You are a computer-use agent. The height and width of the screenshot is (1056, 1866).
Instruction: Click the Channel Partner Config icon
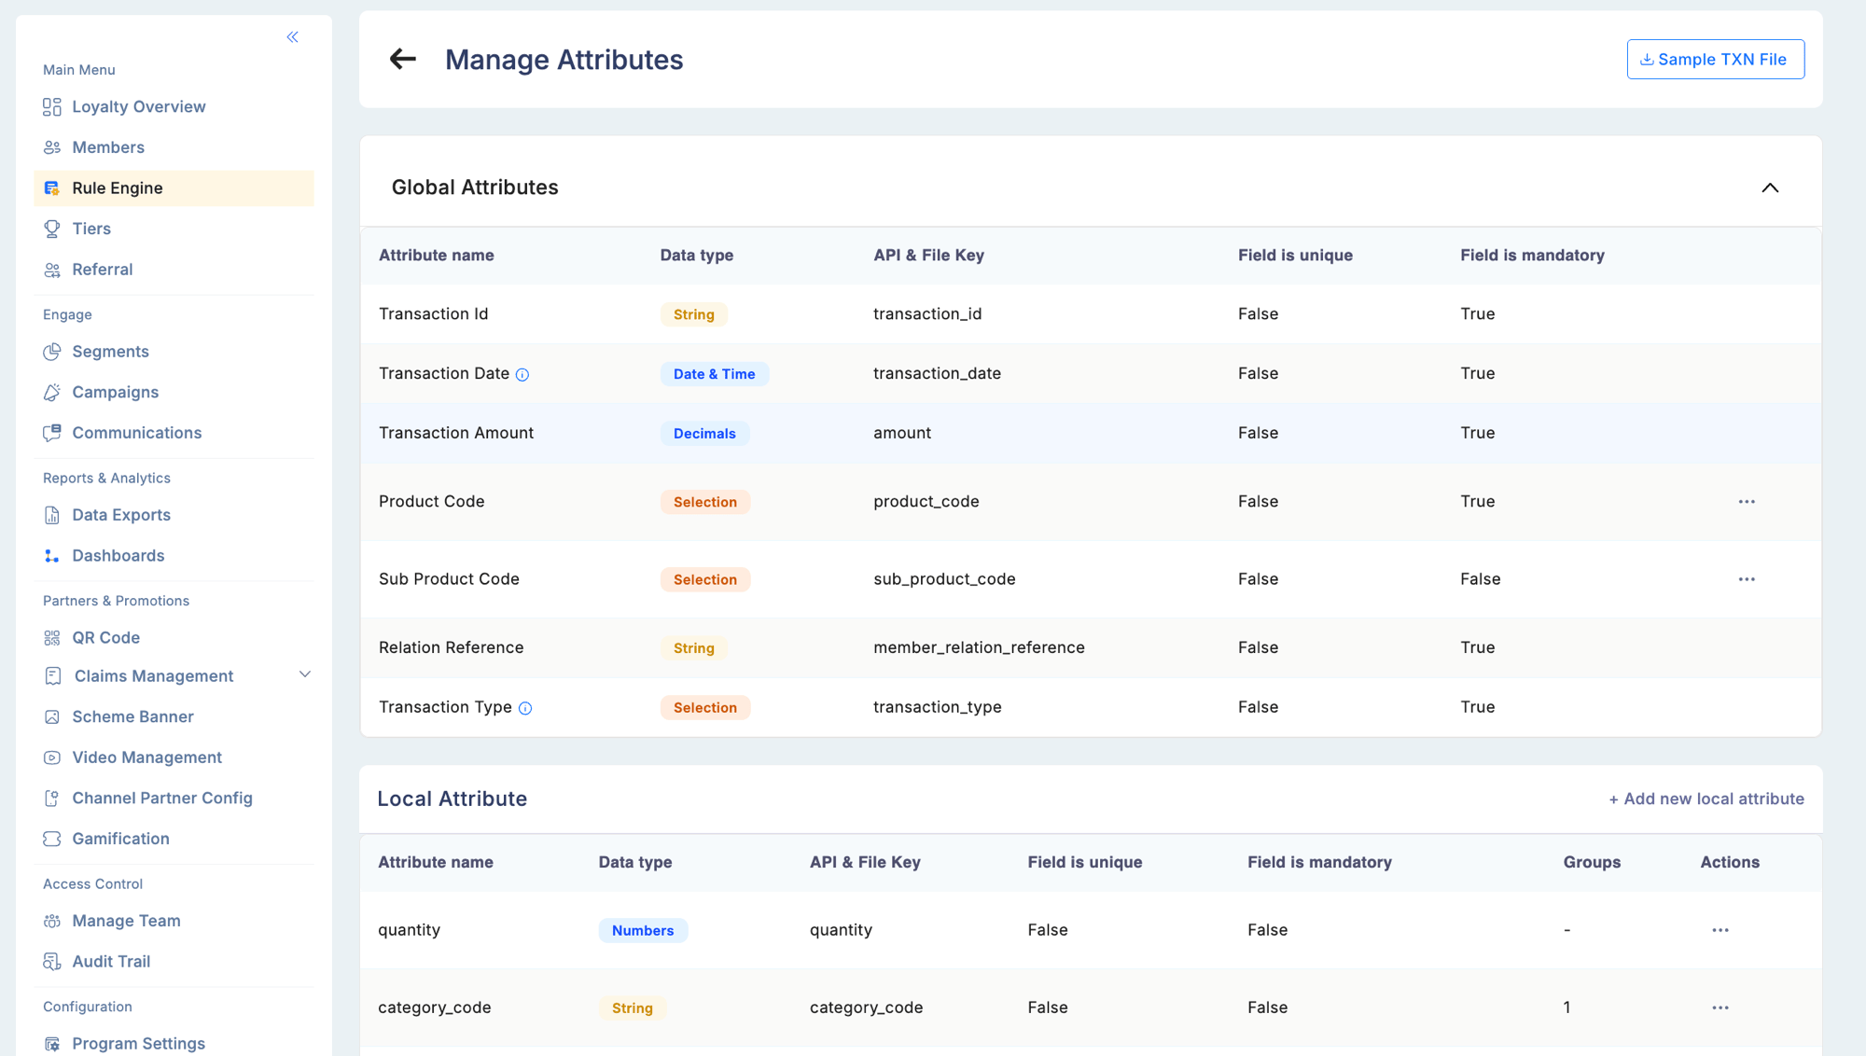(x=52, y=799)
